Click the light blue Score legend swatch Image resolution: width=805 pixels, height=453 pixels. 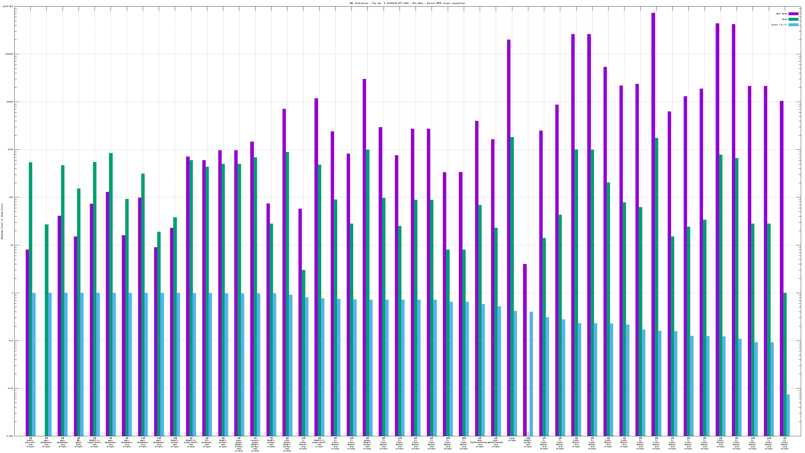[793, 25]
